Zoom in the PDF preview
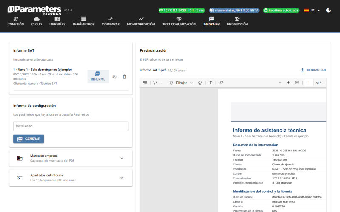 [289, 83]
